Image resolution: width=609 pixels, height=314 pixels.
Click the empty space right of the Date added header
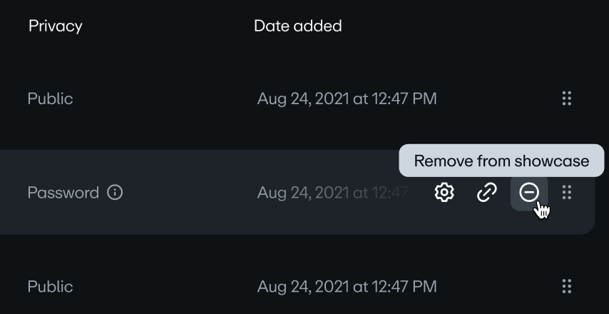(x=464, y=26)
